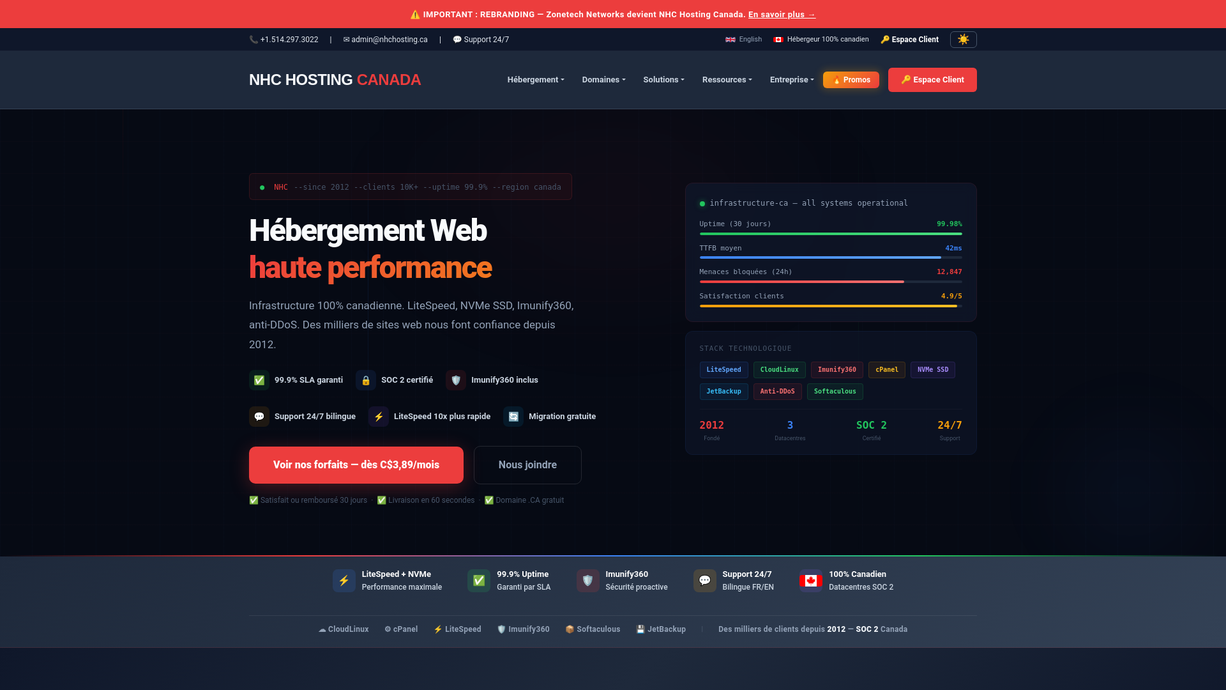Image resolution: width=1226 pixels, height=690 pixels.
Task: Click the 2012 Fondé statistic
Action: [711, 431]
